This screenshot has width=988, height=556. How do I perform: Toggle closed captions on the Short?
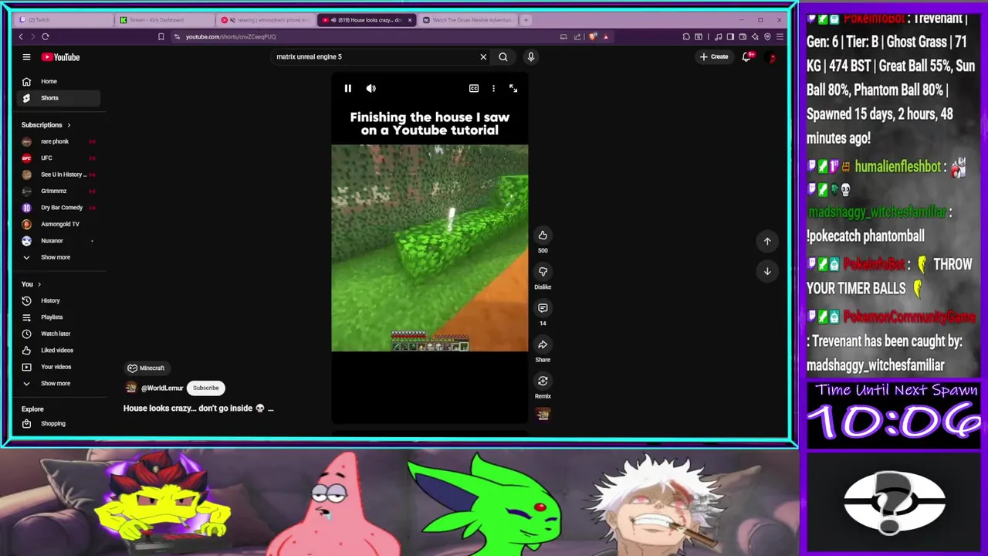[474, 89]
